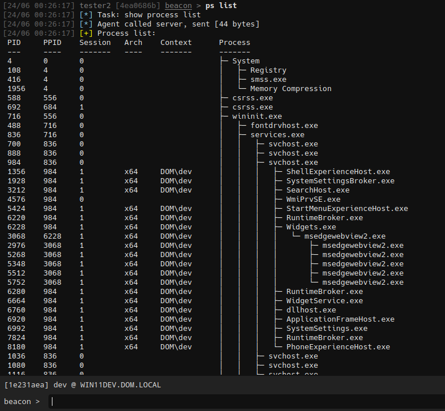Click the SearchHost.exe process entry
The height and width of the screenshot is (411, 445).
pos(318,190)
